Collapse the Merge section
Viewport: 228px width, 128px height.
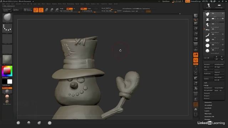tap(206, 85)
